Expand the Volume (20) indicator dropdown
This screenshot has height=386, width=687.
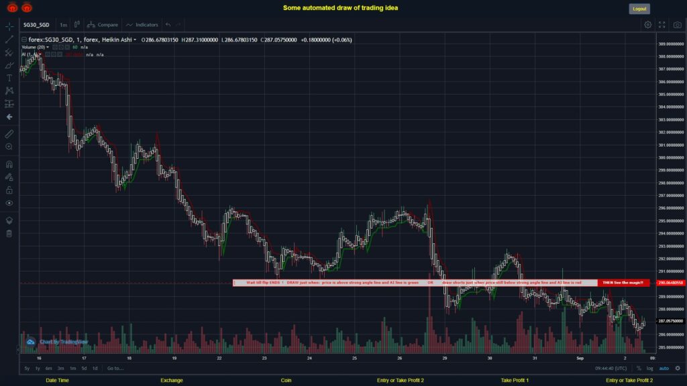48,48
